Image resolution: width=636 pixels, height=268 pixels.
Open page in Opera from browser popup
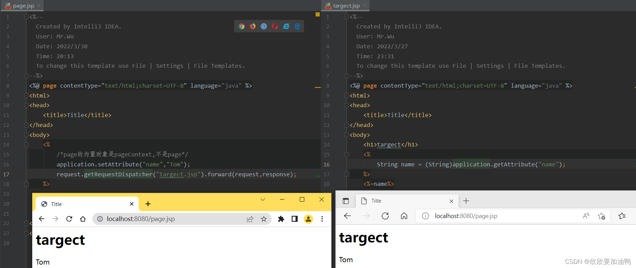(x=275, y=26)
